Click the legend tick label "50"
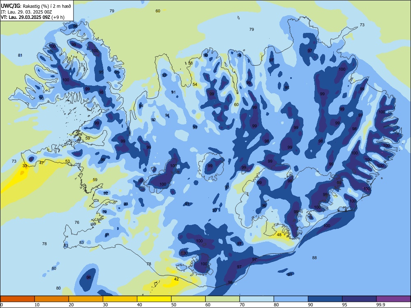This screenshot has height=308, width=411. coord(173,305)
